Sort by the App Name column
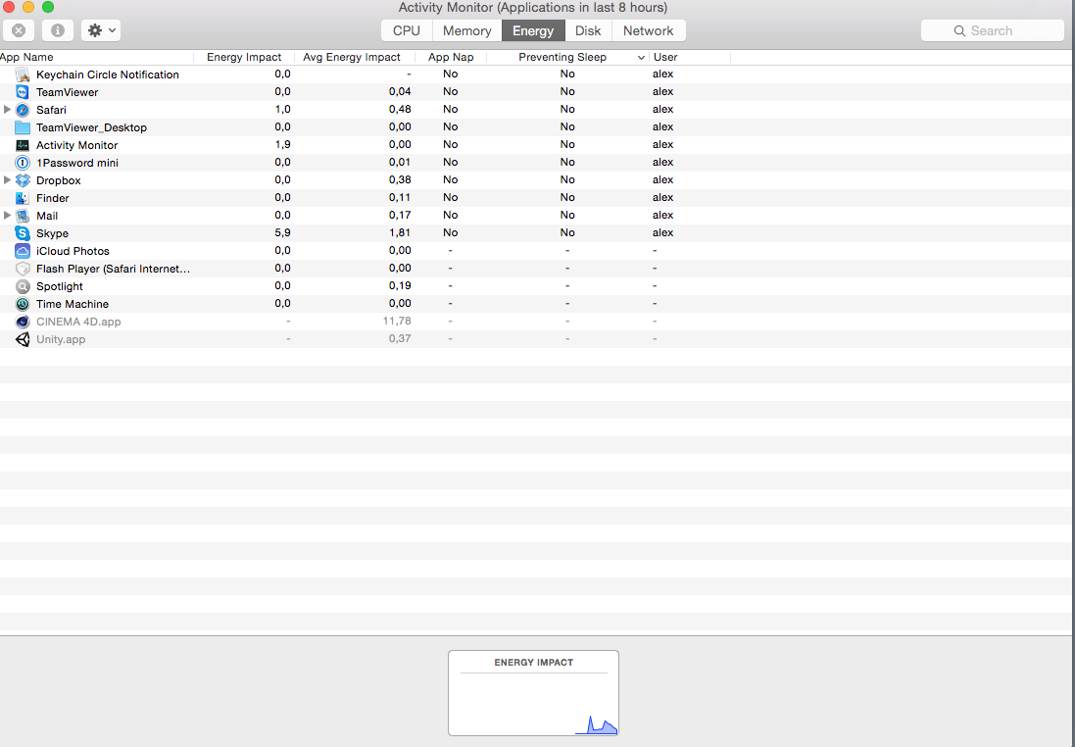The height and width of the screenshot is (747, 1075). (x=96, y=57)
